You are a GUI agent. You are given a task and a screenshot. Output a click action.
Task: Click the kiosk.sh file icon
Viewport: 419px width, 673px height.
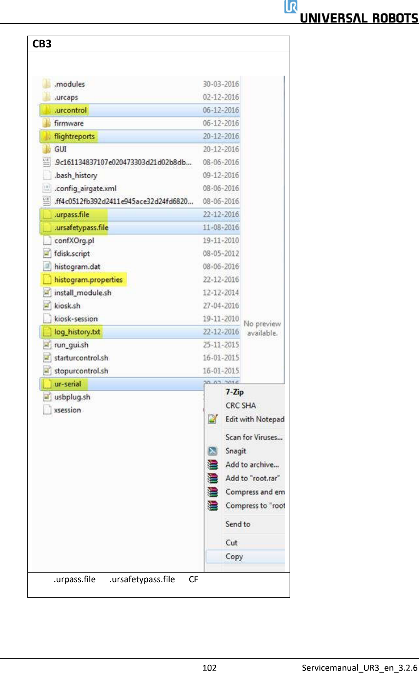(47, 306)
